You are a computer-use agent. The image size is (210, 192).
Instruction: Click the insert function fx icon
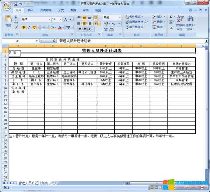coord(54,41)
